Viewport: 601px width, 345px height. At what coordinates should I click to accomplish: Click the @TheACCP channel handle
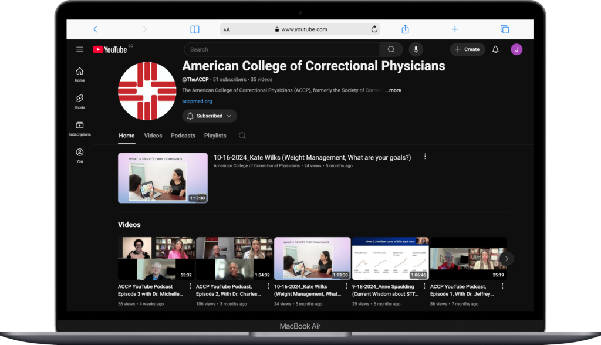coord(195,80)
